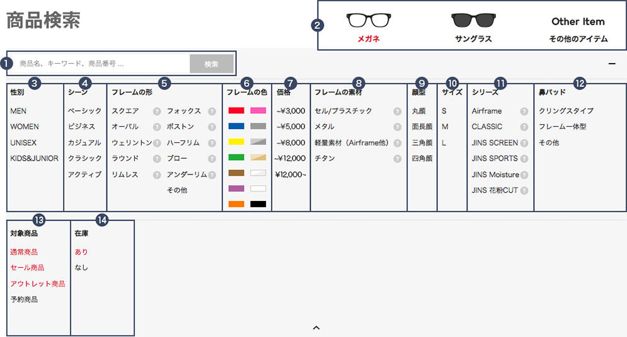The image size is (627, 337).
Task: Toggle price filter ¥12,000~
Action: pyautogui.click(x=290, y=174)
